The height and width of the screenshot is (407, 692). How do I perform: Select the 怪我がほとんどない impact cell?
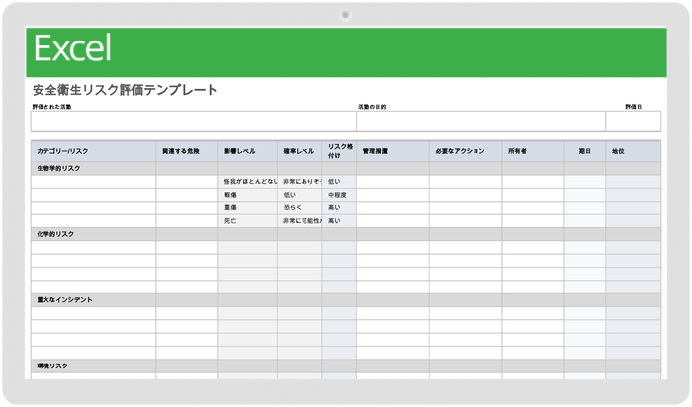(247, 182)
